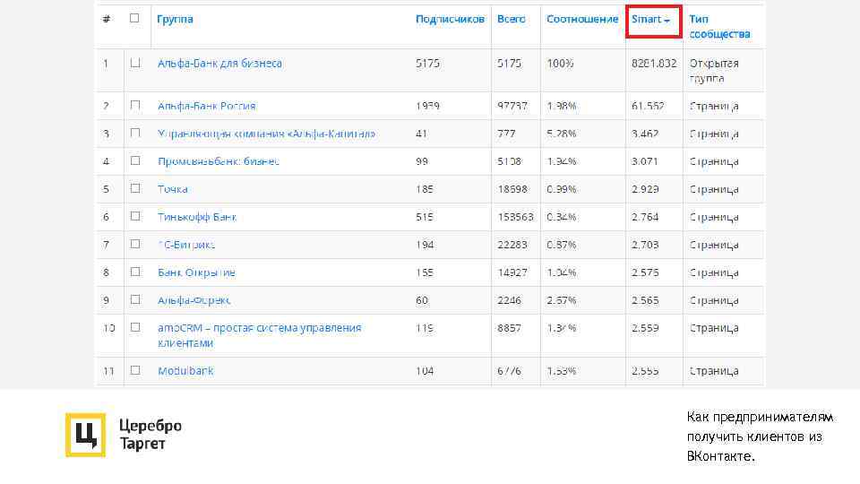
Task: Click the total count 153563
Action: [516, 217]
